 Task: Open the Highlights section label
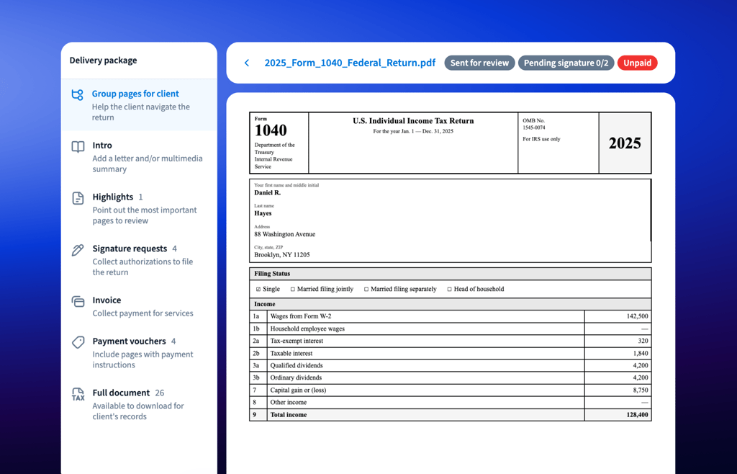point(113,197)
